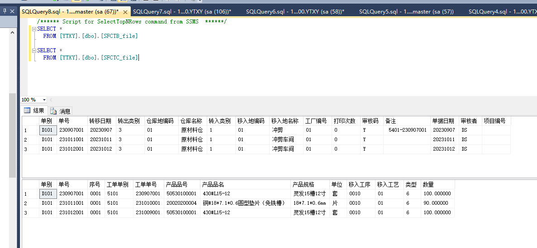Switch to the 消息 messages tab
The width and height of the screenshot is (537, 248).
point(61,111)
